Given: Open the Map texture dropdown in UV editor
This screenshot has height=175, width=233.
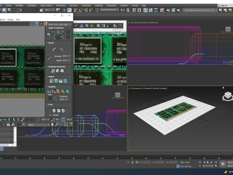Looking at the screenshot, I should (60, 24).
